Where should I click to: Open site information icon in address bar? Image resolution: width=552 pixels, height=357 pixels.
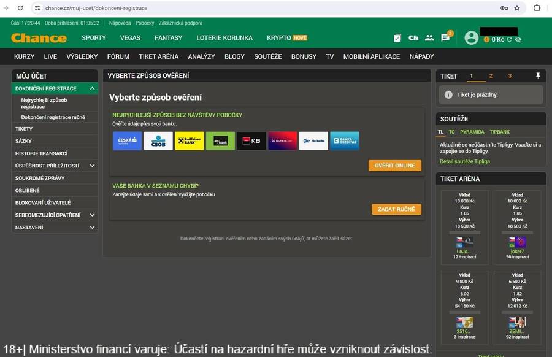coord(37,8)
